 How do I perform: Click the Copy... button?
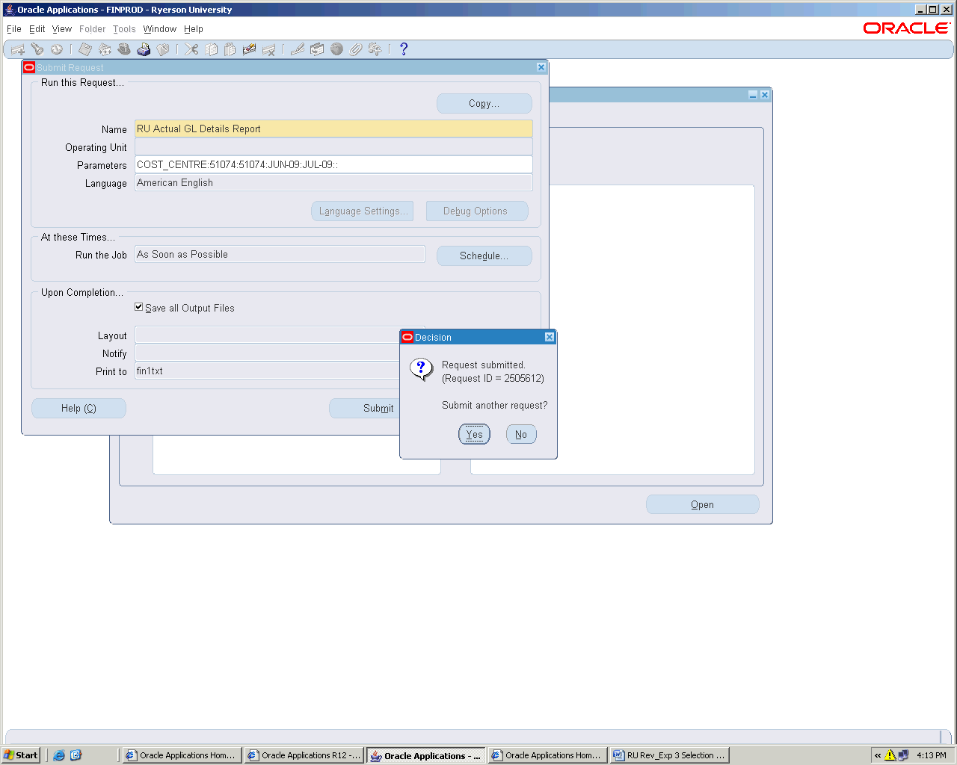click(x=484, y=104)
